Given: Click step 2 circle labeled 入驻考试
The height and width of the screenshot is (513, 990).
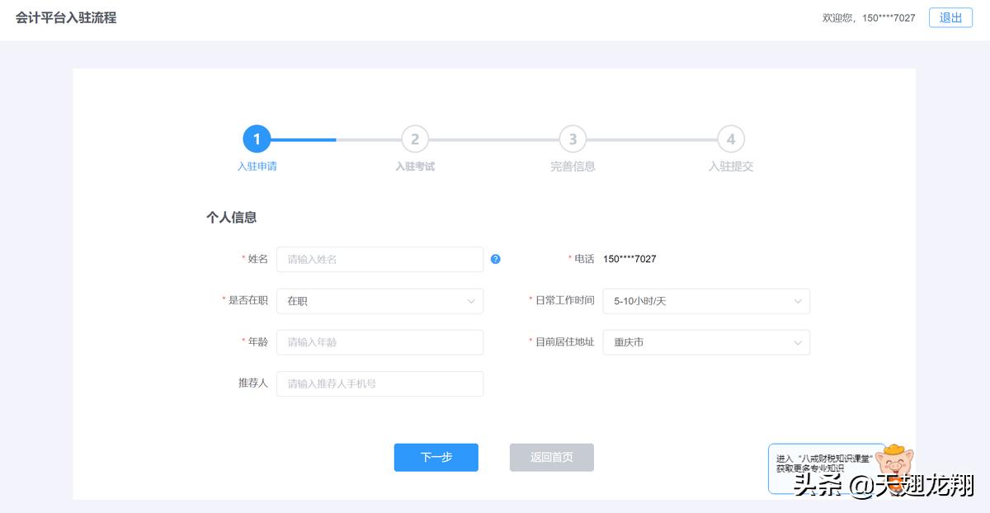Looking at the screenshot, I should (x=415, y=139).
